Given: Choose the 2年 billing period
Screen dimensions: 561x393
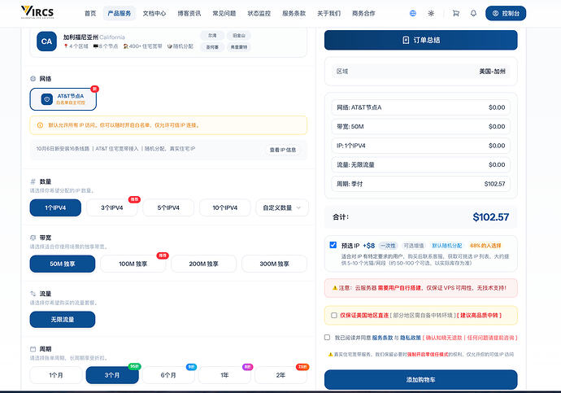Looking at the screenshot, I should (280, 375).
